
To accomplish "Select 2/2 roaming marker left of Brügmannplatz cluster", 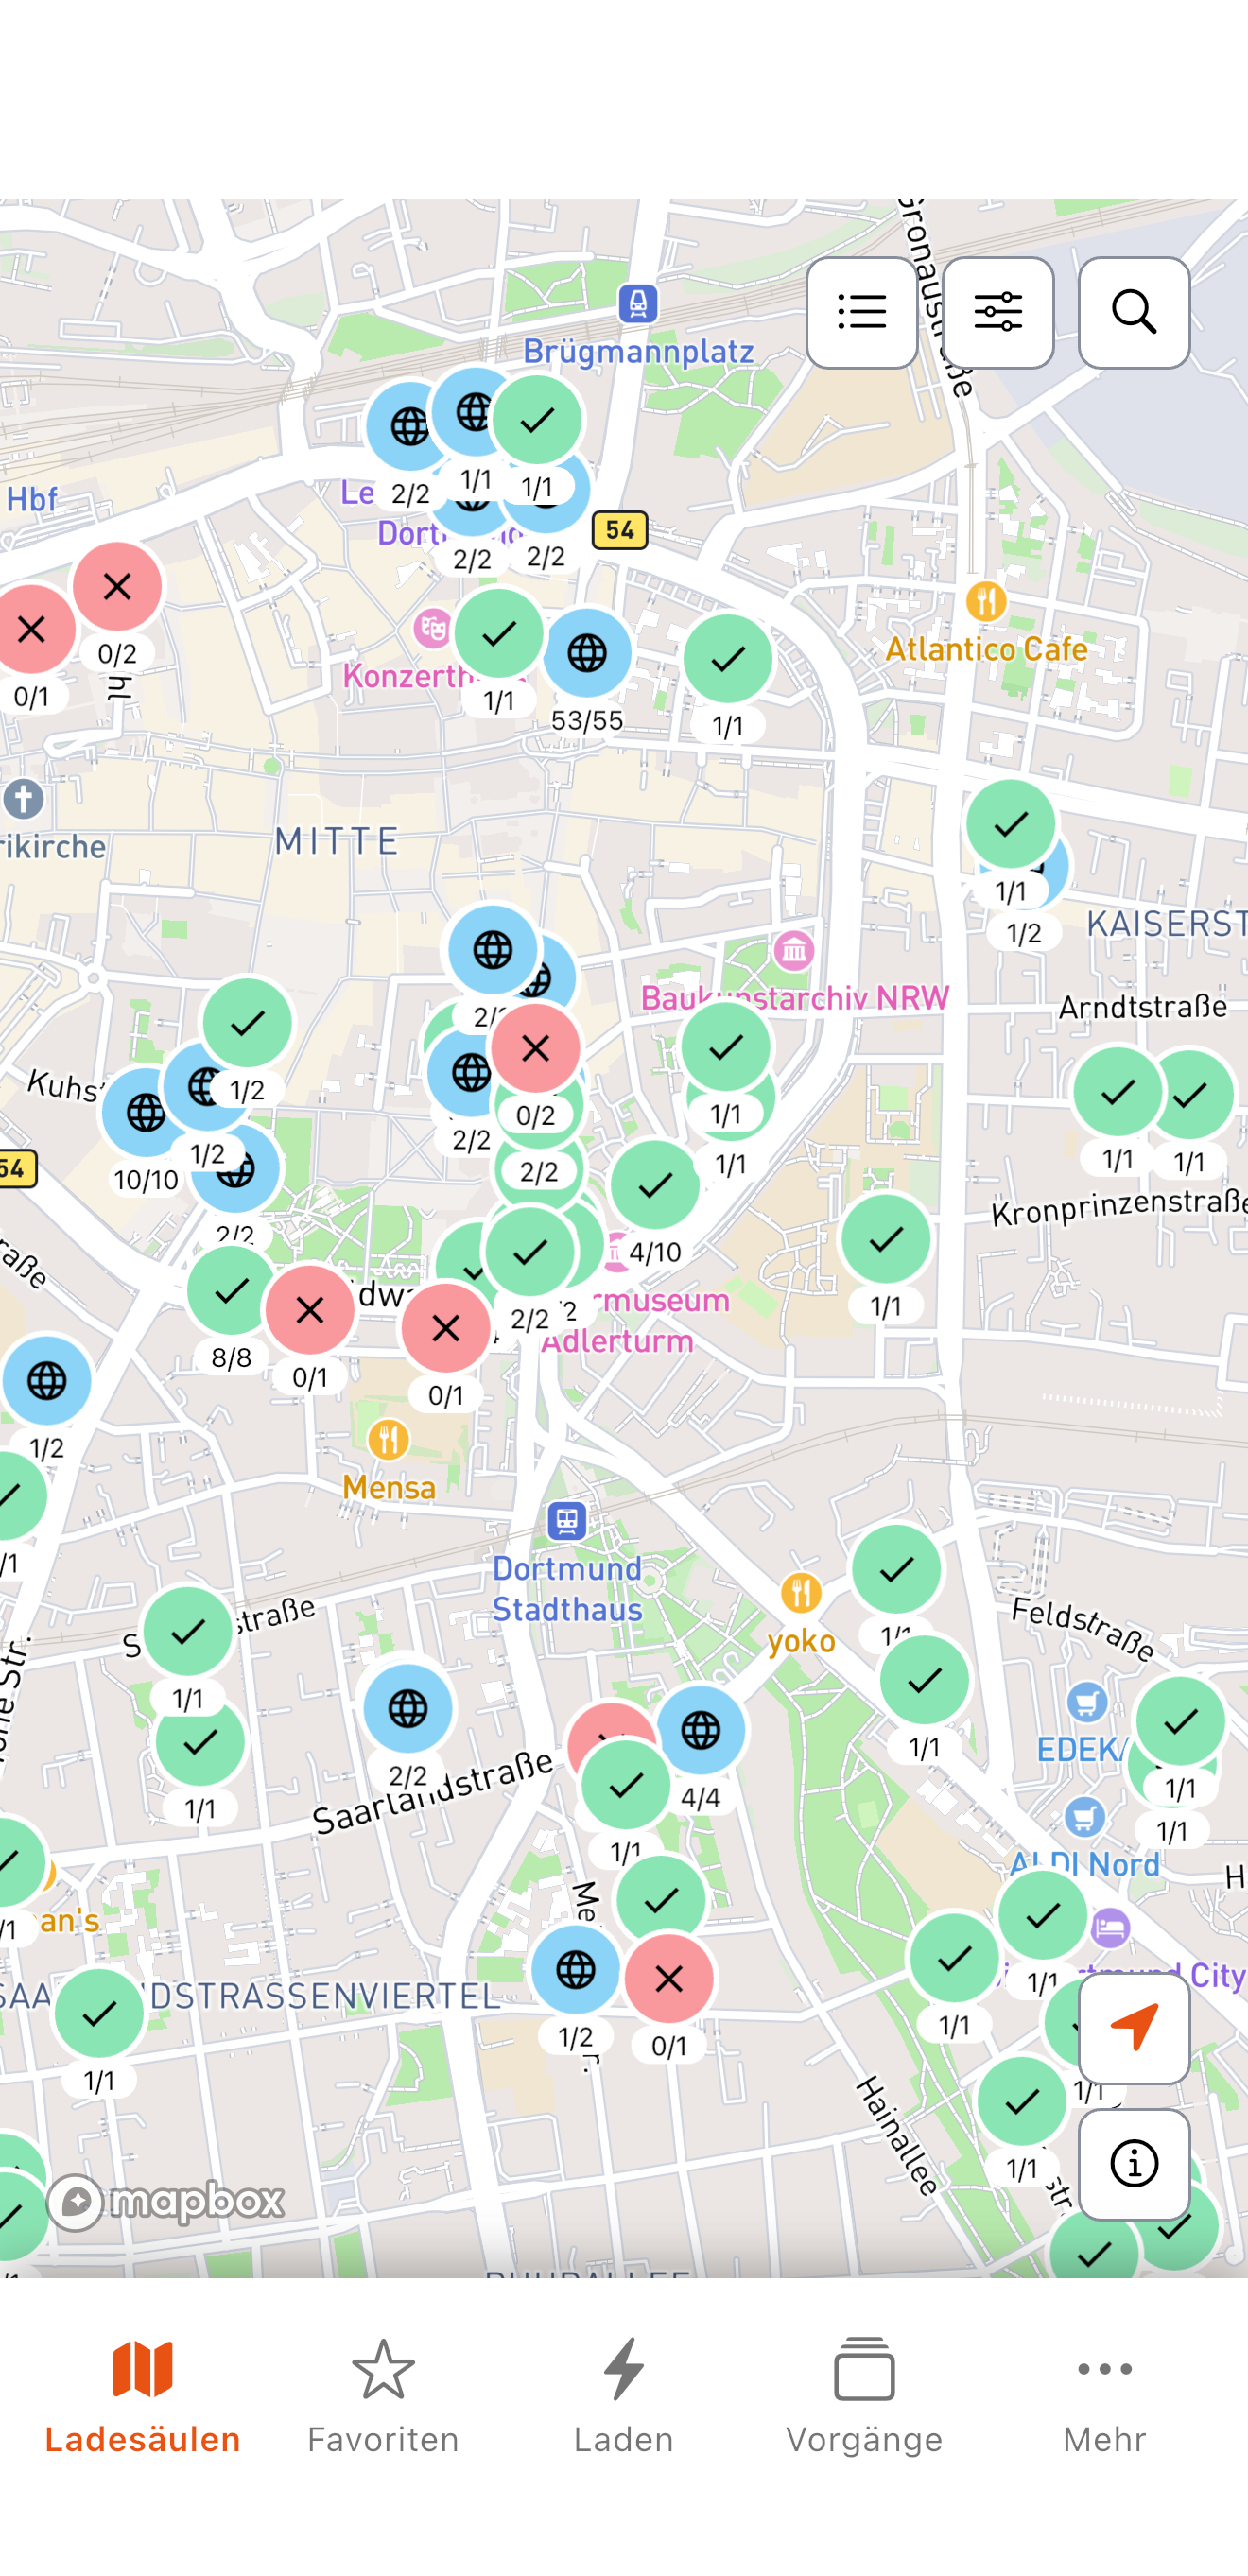I will click(409, 427).
